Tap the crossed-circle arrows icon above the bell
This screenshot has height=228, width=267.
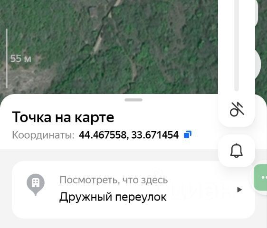point(237,110)
